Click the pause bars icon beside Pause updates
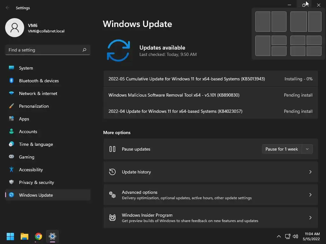The height and width of the screenshot is (244, 326). click(112, 149)
